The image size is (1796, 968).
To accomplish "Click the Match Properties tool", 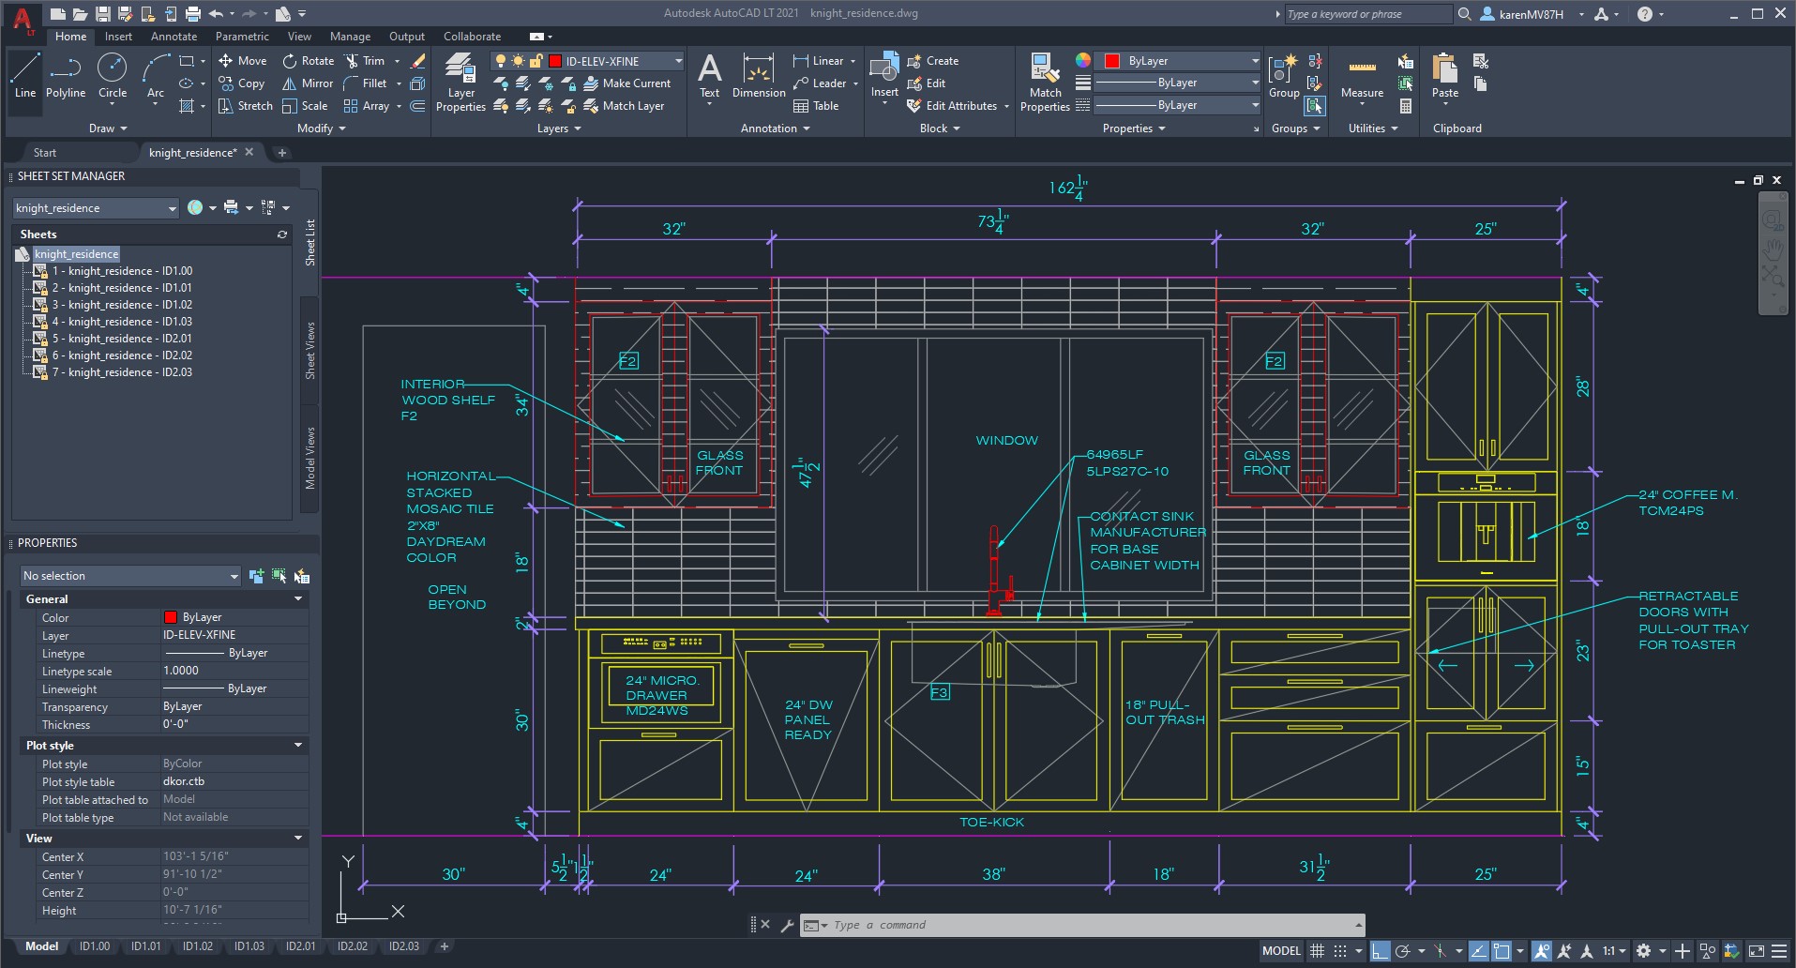I will point(1045,83).
